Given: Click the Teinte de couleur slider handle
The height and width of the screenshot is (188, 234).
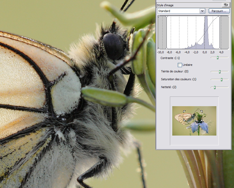Looking at the screenshot, I should coord(220,72).
